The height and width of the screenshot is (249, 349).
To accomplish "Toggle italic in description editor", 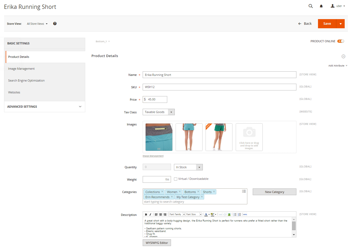I will coord(150,214).
